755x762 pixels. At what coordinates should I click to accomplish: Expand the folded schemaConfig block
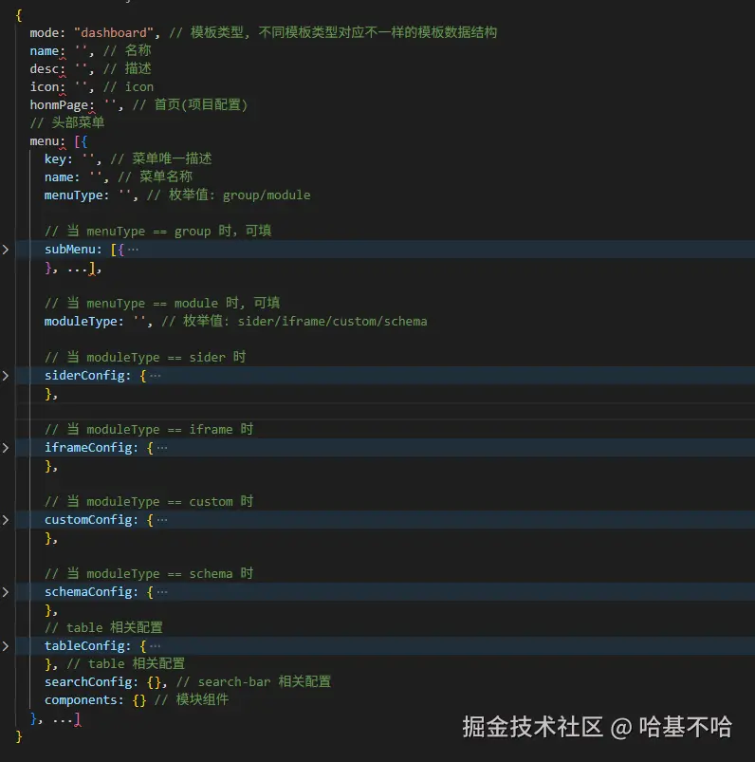pyautogui.click(x=6, y=592)
